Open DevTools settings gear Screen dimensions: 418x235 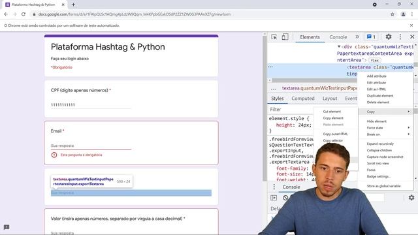coord(389,37)
